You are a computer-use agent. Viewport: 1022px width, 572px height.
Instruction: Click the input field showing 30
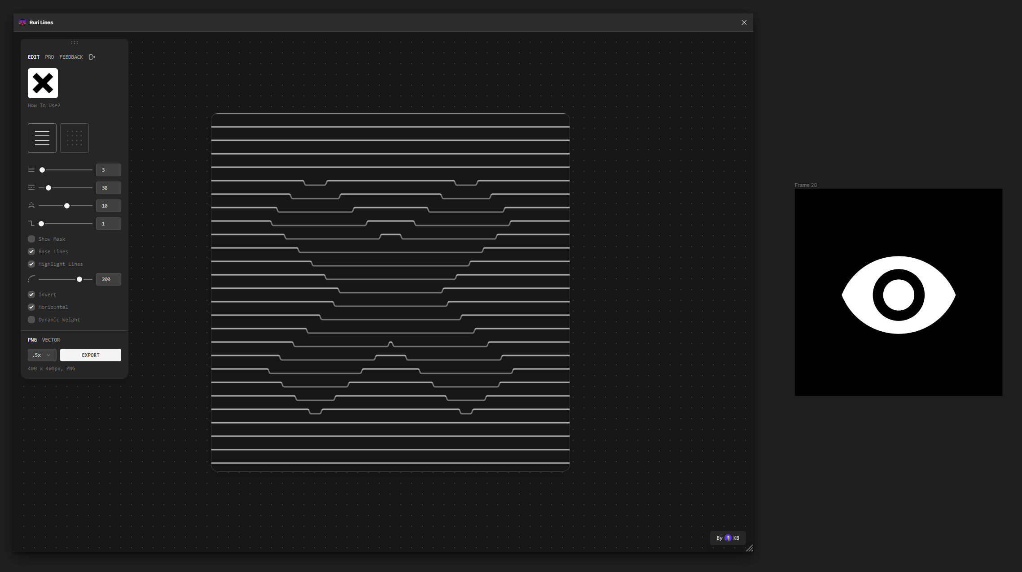pyautogui.click(x=109, y=188)
